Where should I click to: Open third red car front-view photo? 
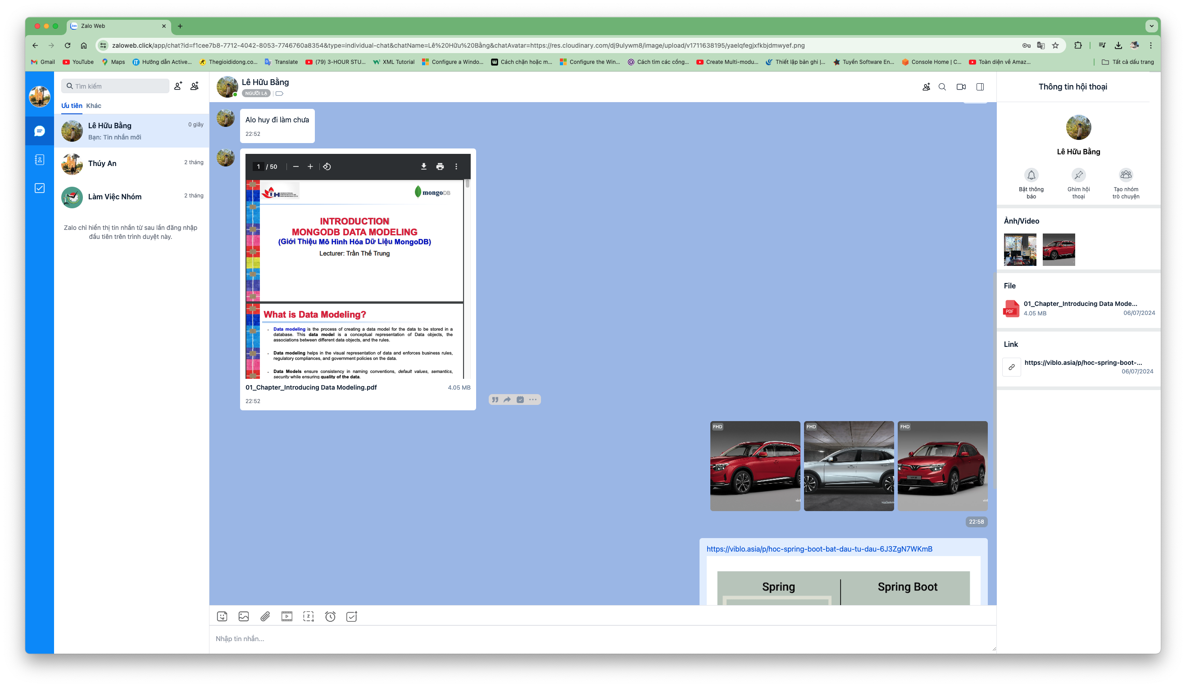click(x=942, y=466)
